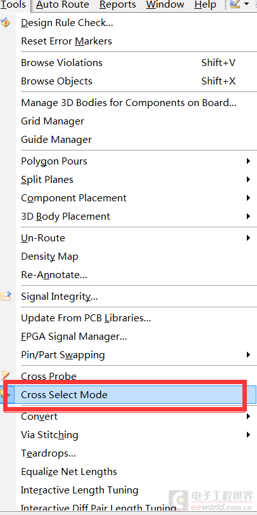The height and width of the screenshot is (515, 257).
Task: Click the Signal Integrity waveform icon
Action: click(6, 297)
